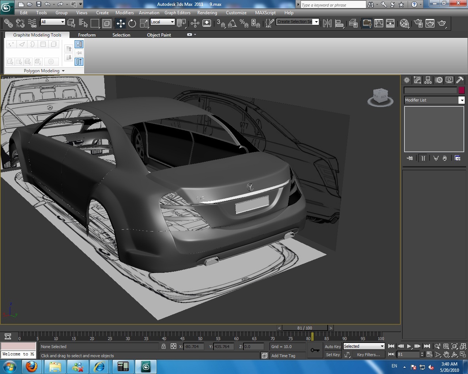Image resolution: width=468 pixels, height=374 pixels.
Task: Jump to the Go to End control
Action: (427, 346)
